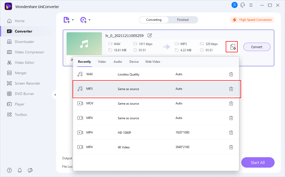Screen dimensions: 285x177
Task: Switch to the Converting tab
Action: [154, 20]
